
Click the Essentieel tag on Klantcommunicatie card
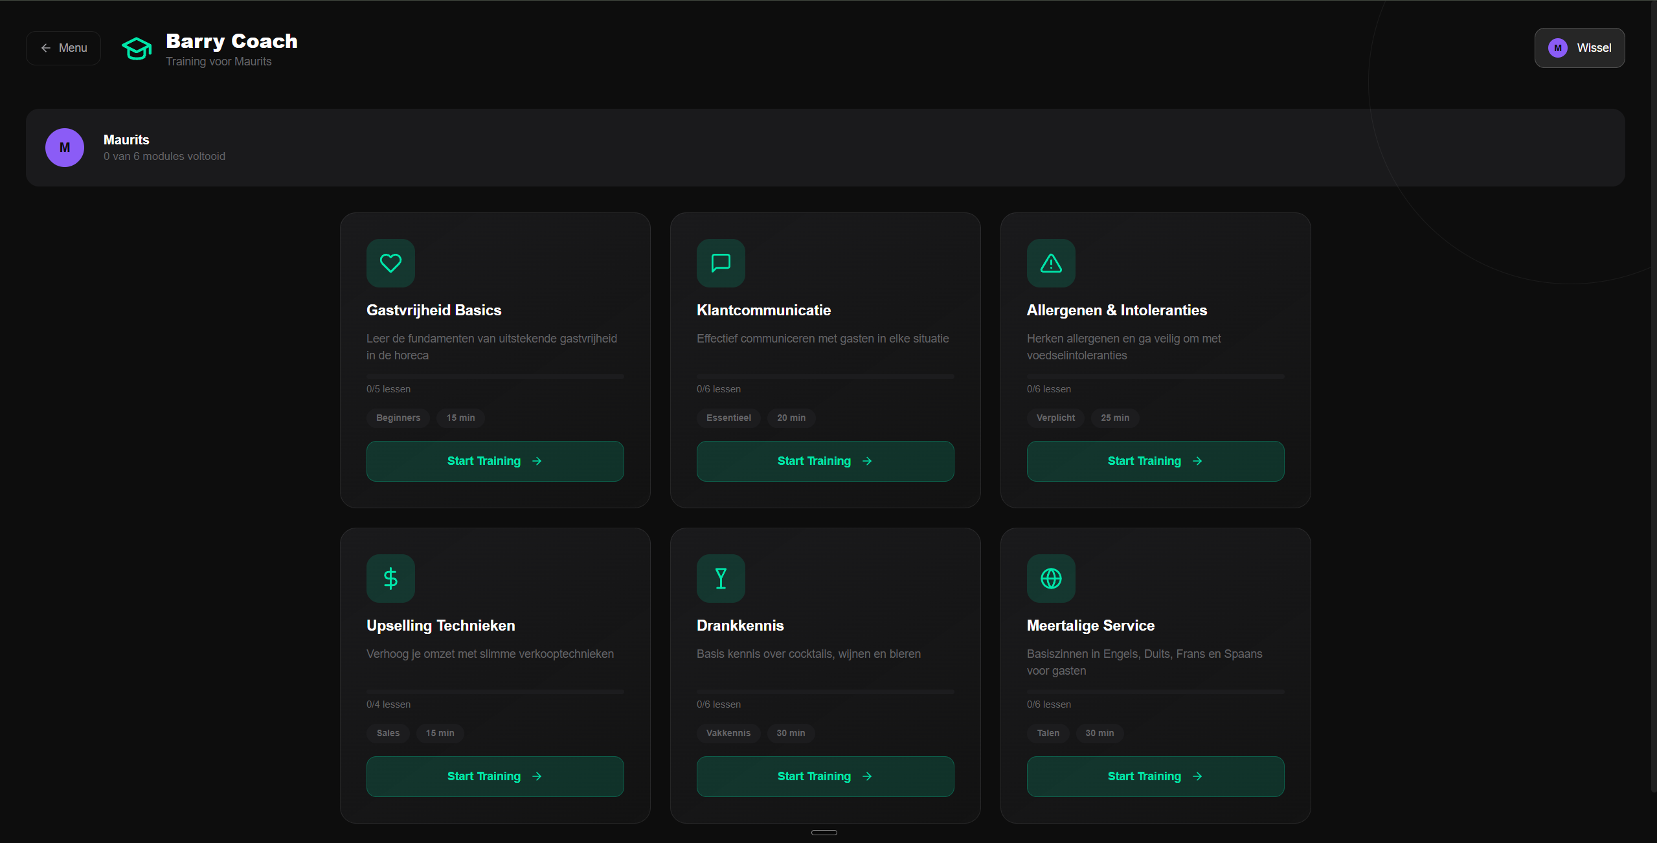728,418
